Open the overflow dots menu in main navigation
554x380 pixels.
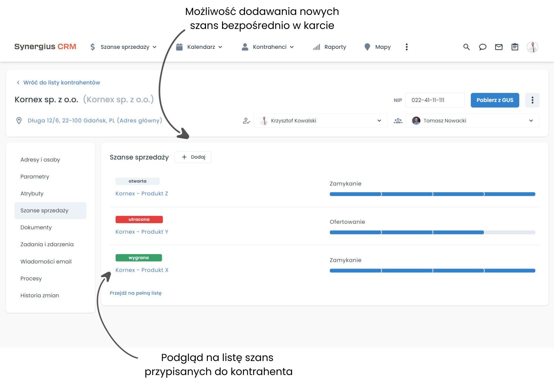tap(406, 47)
